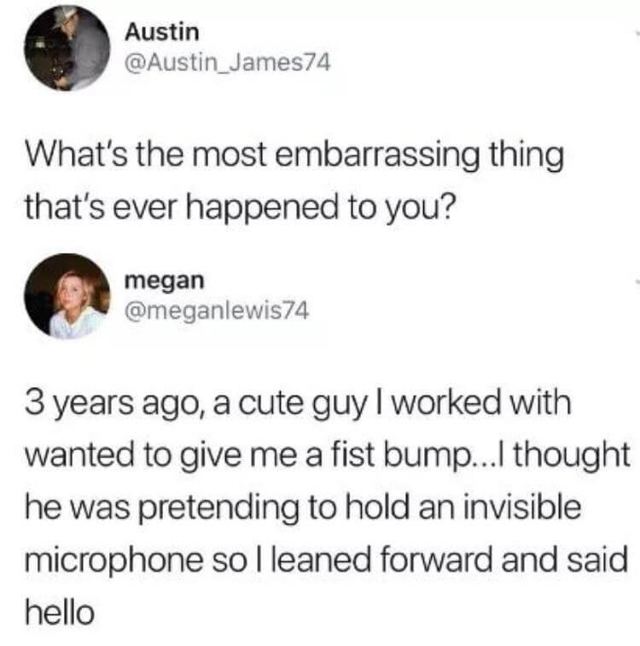Click the word "microphone" in megan's reply
This screenshot has width=640, height=646.
tap(114, 561)
